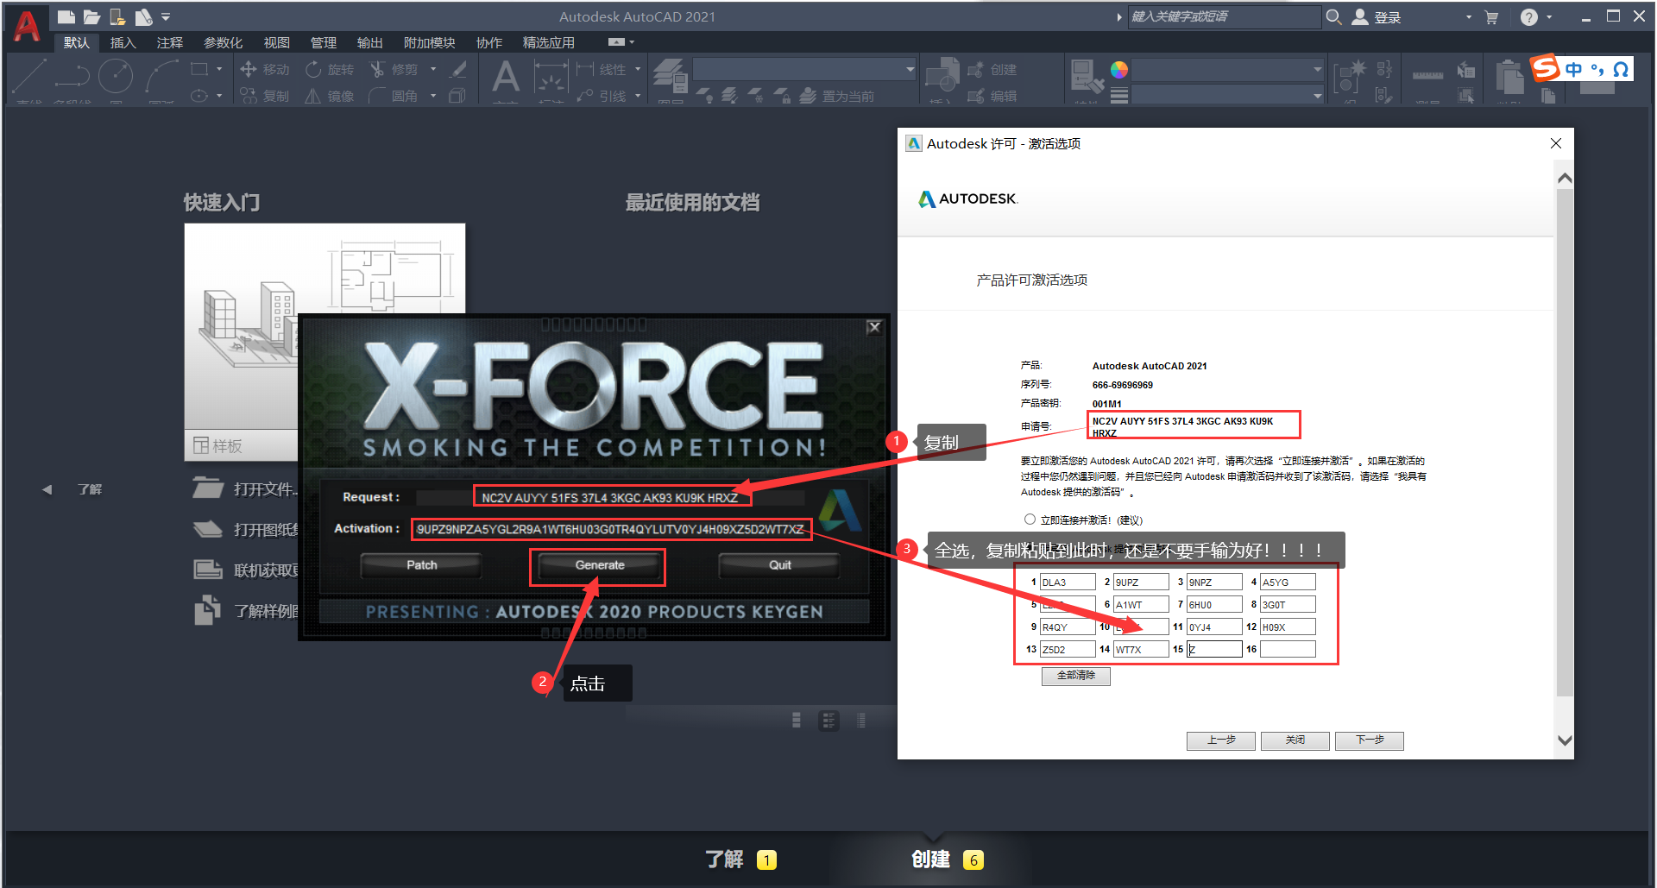Click the Fillet (圆角) tool
The height and width of the screenshot is (888, 1657).
click(x=394, y=96)
